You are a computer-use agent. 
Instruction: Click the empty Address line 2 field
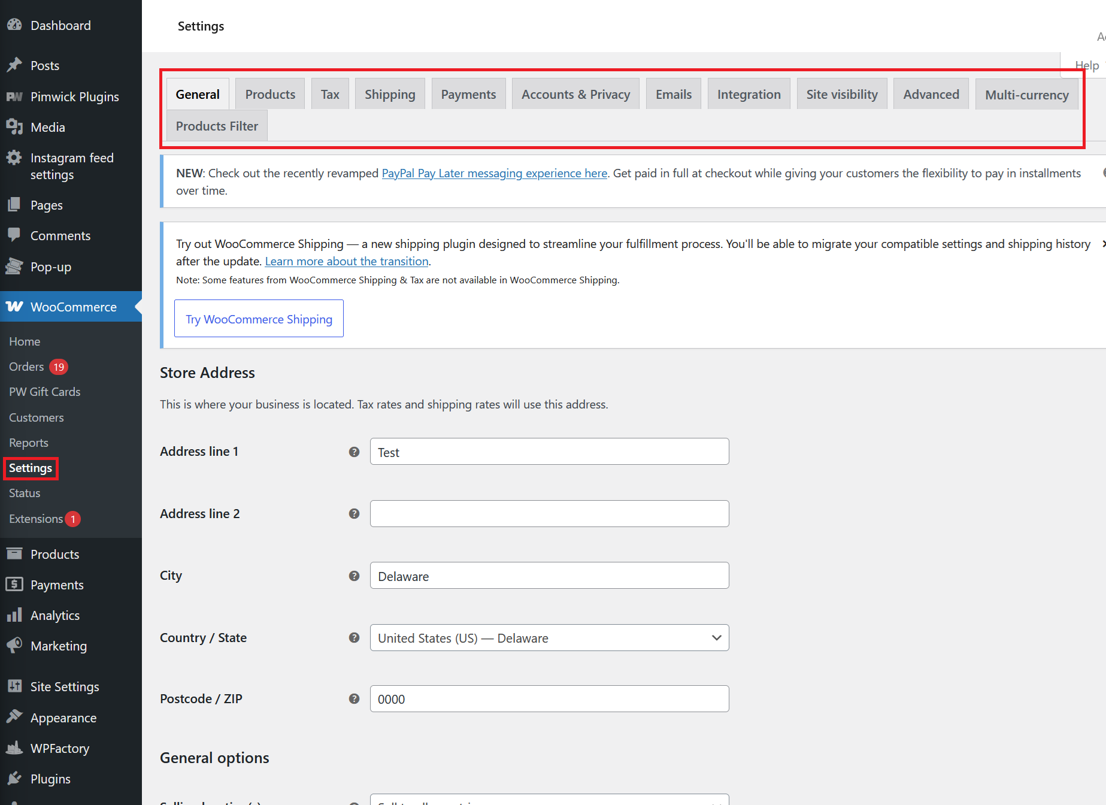point(550,514)
